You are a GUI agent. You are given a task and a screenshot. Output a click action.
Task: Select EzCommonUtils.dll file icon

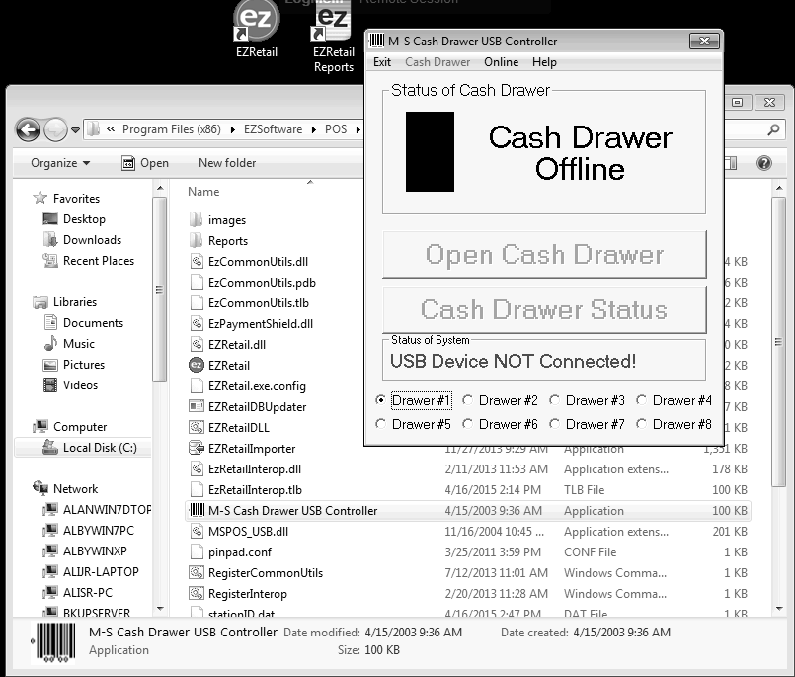point(197,262)
